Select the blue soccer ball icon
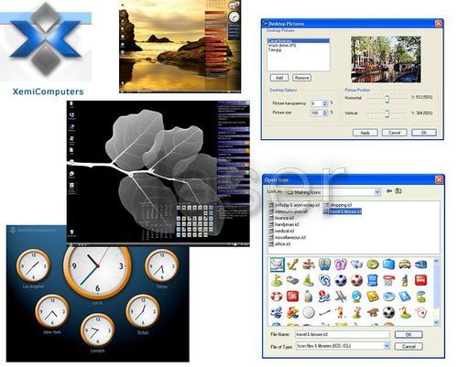Viewport: 458px width, 367px height. (341, 280)
